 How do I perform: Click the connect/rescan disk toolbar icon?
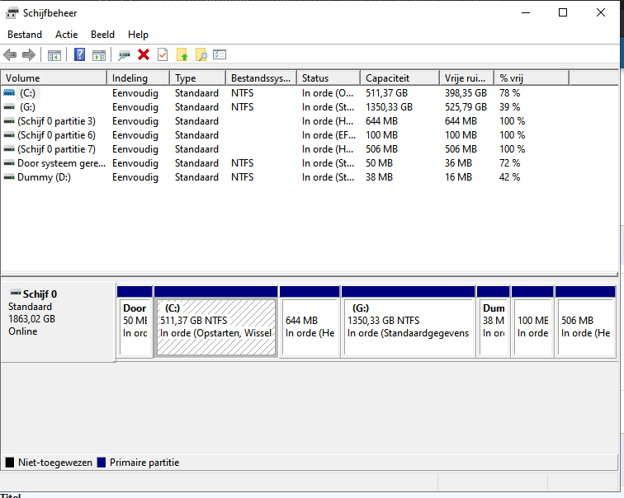pyautogui.click(x=124, y=55)
